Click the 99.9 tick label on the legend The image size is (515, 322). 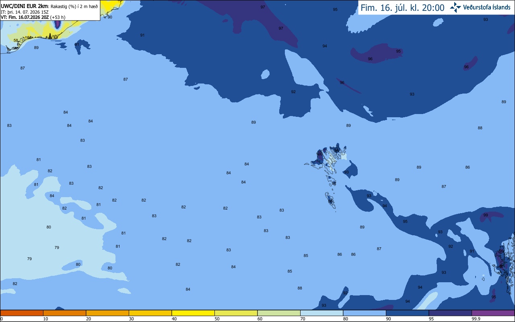(x=476, y=319)
